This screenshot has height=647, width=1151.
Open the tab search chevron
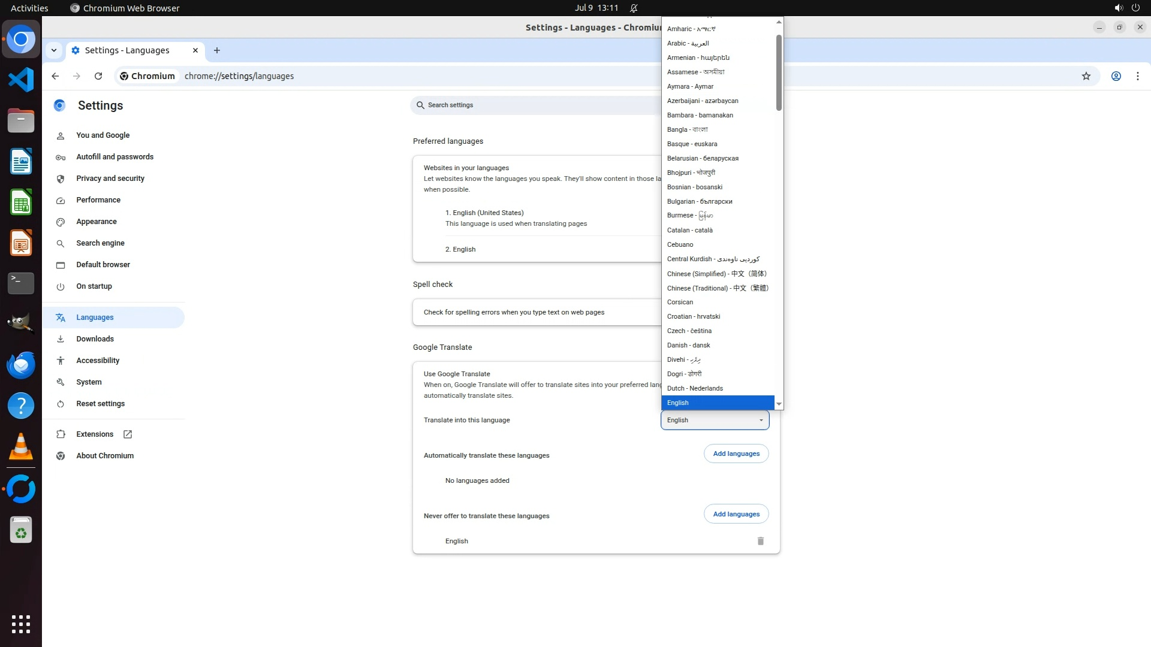coord(54,50)
